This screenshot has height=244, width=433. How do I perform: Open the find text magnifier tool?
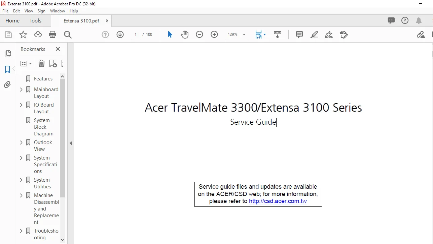[x=68, y=35]
